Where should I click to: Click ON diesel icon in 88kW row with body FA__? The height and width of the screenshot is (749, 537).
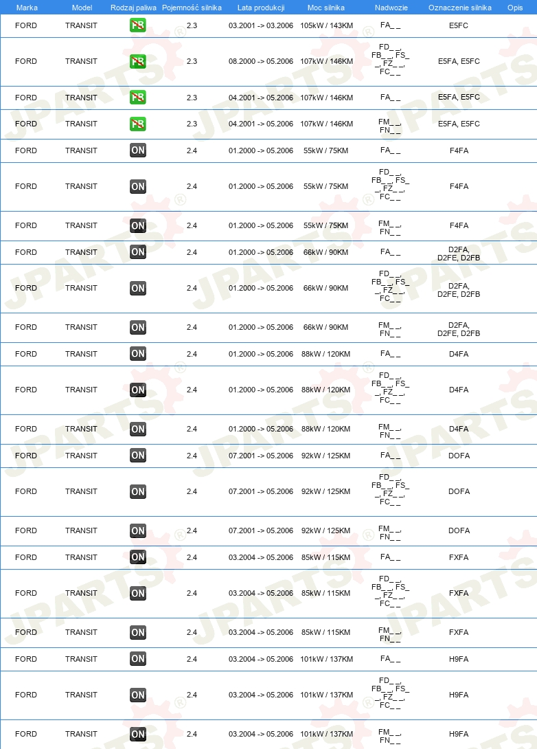click(x=138, y=354)
